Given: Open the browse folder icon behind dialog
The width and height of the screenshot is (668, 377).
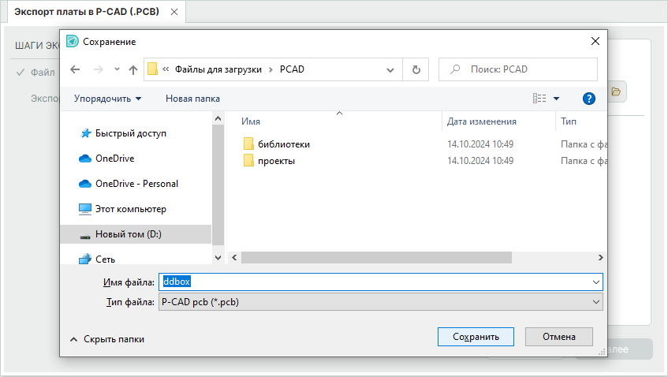Looking at the screenshot, I should [616, 92].
